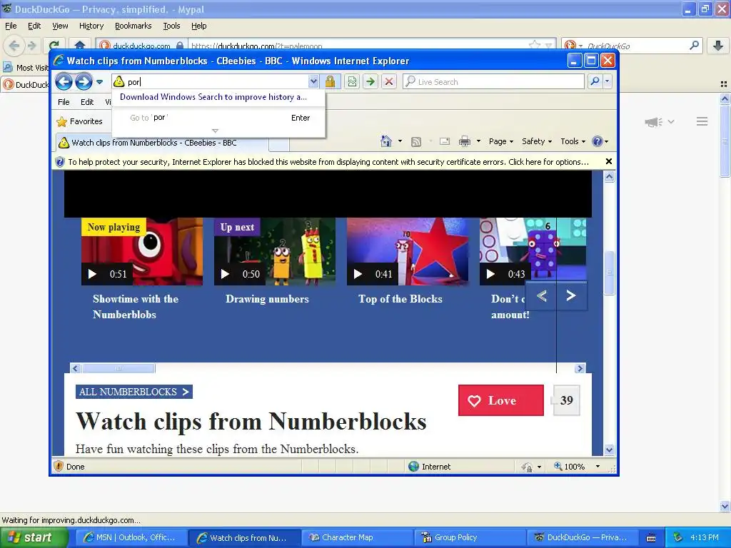731x548 pixels.
Task: Click the Internet Explorer forward arrow button
Action: [x=84, y=82]
